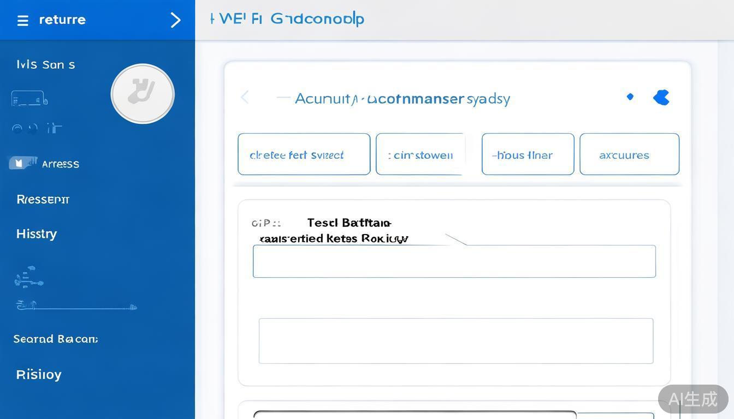Expand the sidebar with the right chevron
734x419 pixels.
(x=175, y=21)
